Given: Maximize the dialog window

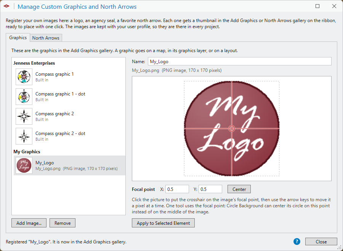Looking at the screenshot, I should click(x=317, y=6).
